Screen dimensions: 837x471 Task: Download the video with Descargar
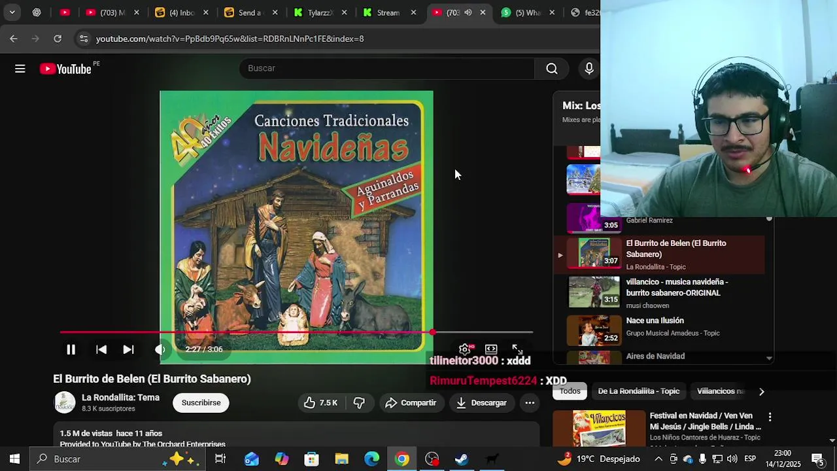[x=481, y=403]
